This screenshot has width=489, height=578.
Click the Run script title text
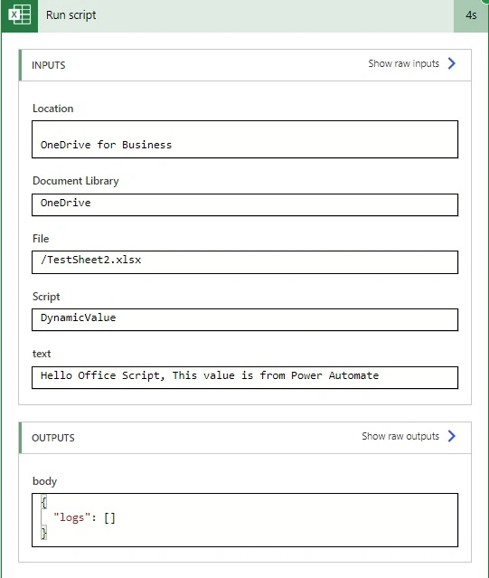click(71, 15)
